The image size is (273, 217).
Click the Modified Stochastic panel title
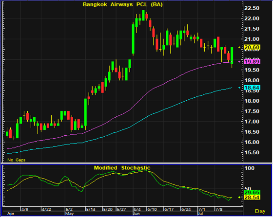pos(122,168)
